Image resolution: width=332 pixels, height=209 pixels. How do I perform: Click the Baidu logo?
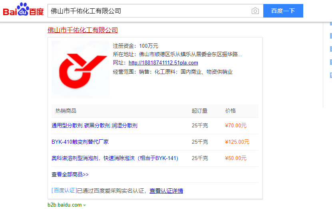point(23,10)
